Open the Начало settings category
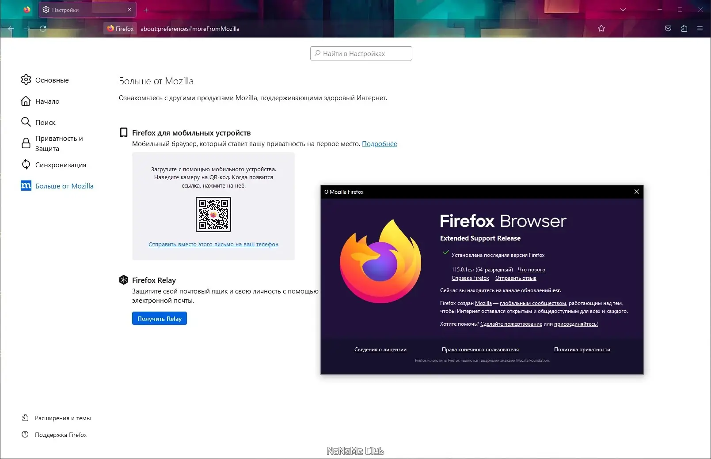 pyautogui.click(x=47, y=101)
